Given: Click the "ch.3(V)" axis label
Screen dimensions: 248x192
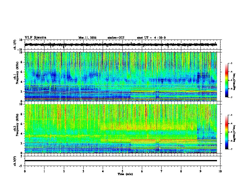Looking at the screenshot, I should coord(15,161).
